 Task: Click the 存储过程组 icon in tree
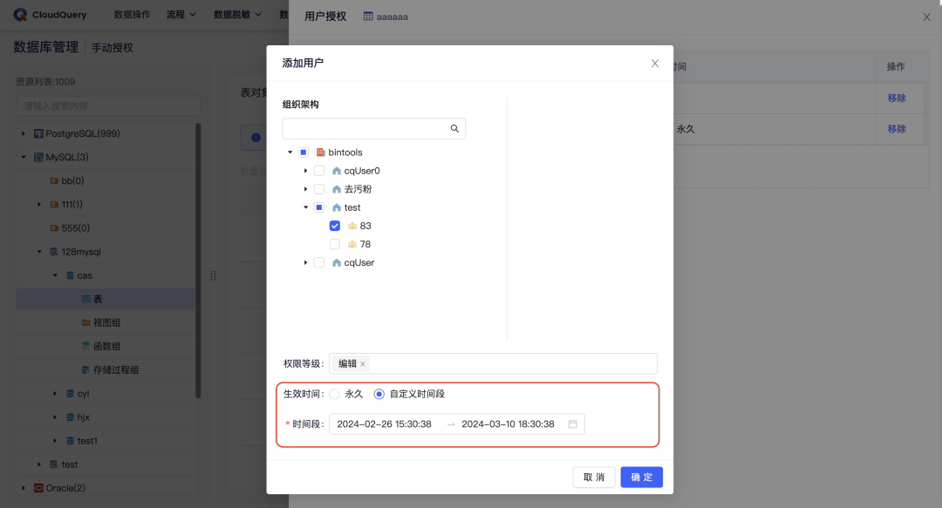(x=85, y=370)
